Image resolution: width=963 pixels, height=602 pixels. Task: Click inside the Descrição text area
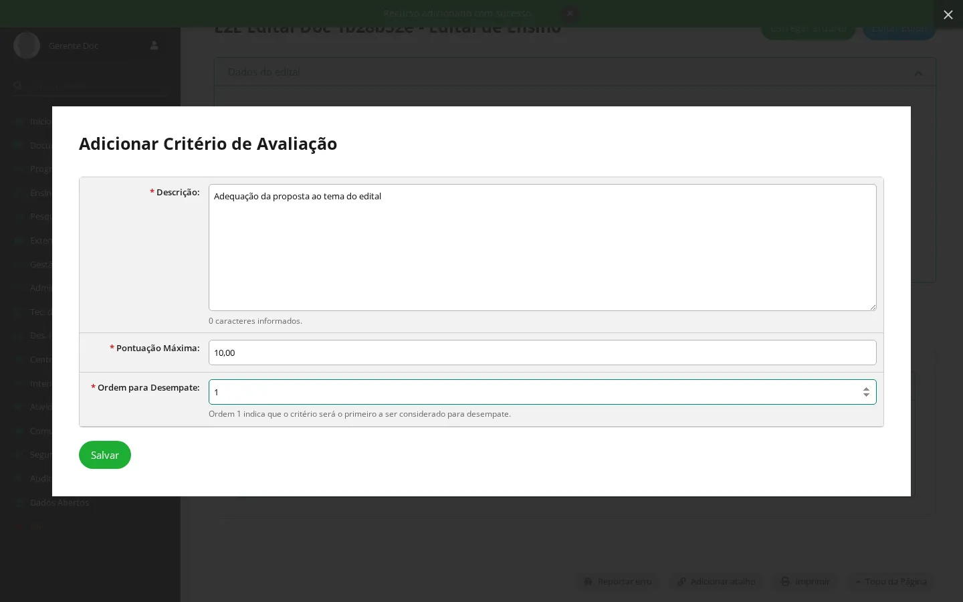click(x=542, y=247)
